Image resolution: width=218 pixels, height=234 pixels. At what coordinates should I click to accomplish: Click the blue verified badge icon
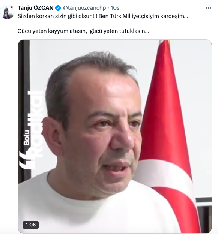[58, 8]
